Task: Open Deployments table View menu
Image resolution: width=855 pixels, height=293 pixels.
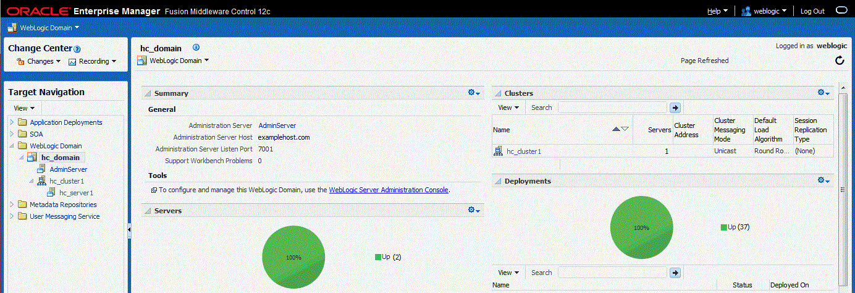Action: point(508,272)
